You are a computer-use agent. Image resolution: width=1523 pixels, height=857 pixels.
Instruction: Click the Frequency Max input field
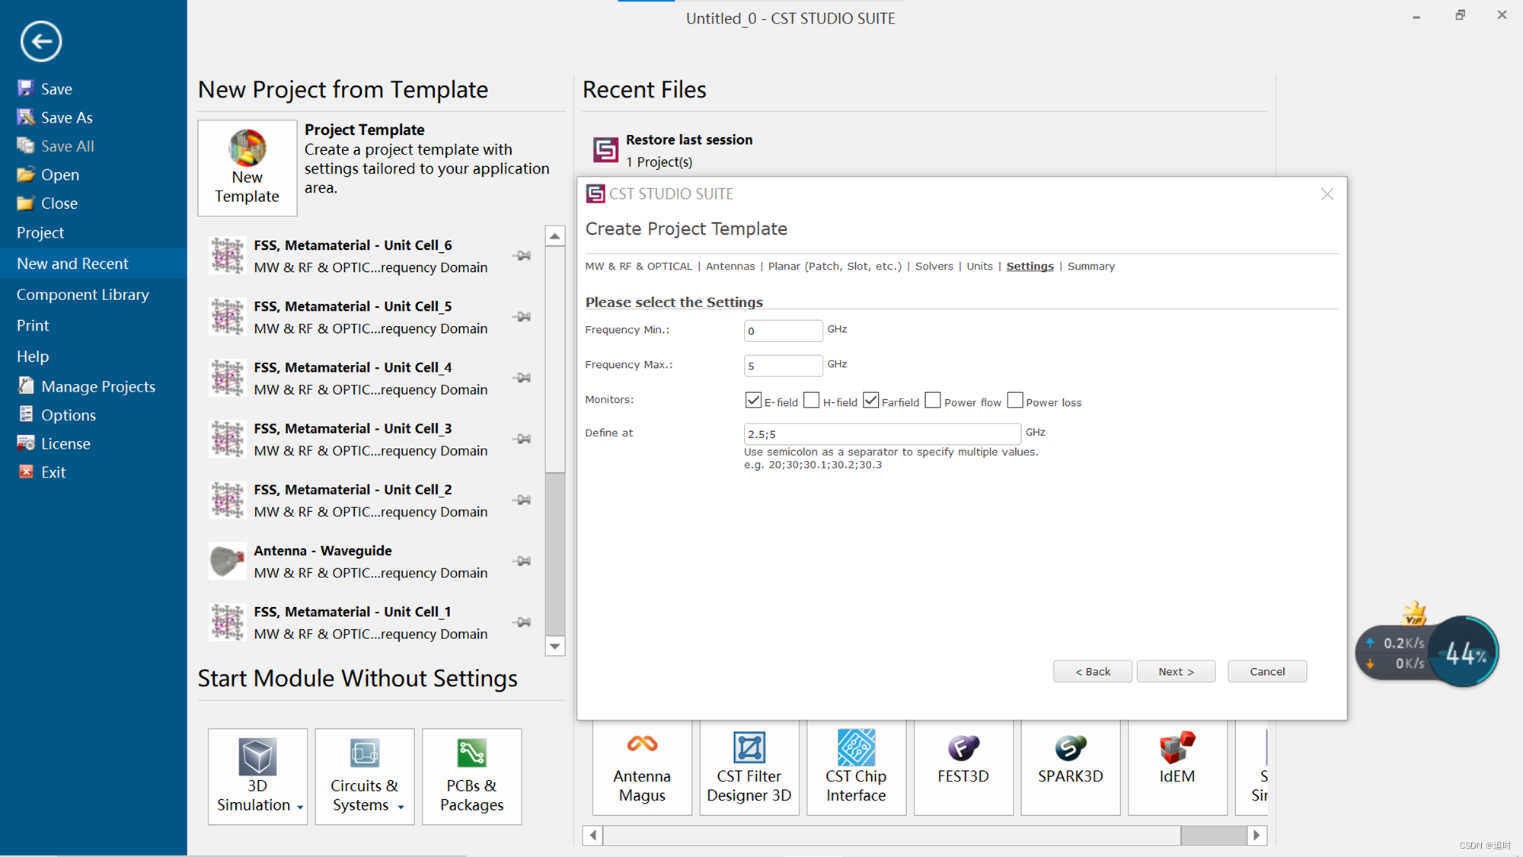(782, 366)
